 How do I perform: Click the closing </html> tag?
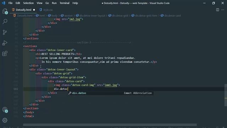(28, 116)
